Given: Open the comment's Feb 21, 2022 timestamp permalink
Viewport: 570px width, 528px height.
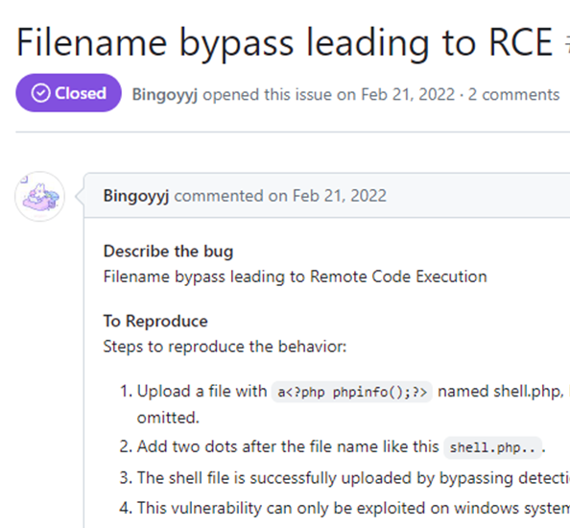Looking at the screenshot, I should tap(340, 196).
